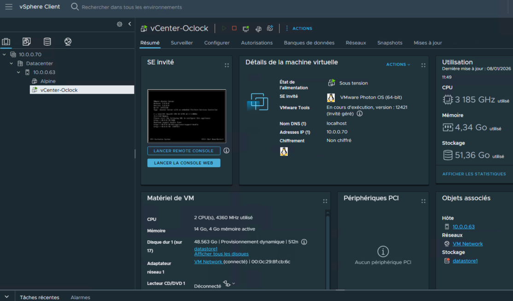Collapse the 10.0.0.63 host tree node
The image size is (513, 301).
point(19,72)
